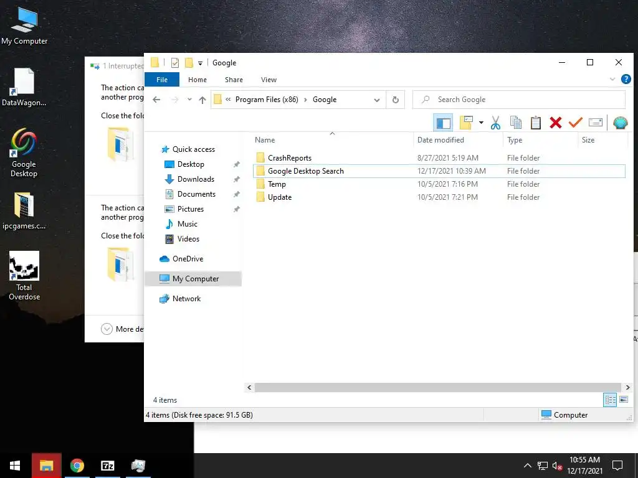Unpin Downloads using its pin icon
Viewport: 638px width, 478px height.
pyautogui.click(x=236, y=179)
